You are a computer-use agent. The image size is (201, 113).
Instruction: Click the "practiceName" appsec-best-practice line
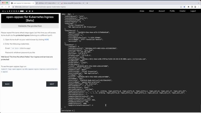tap(84, 82)
